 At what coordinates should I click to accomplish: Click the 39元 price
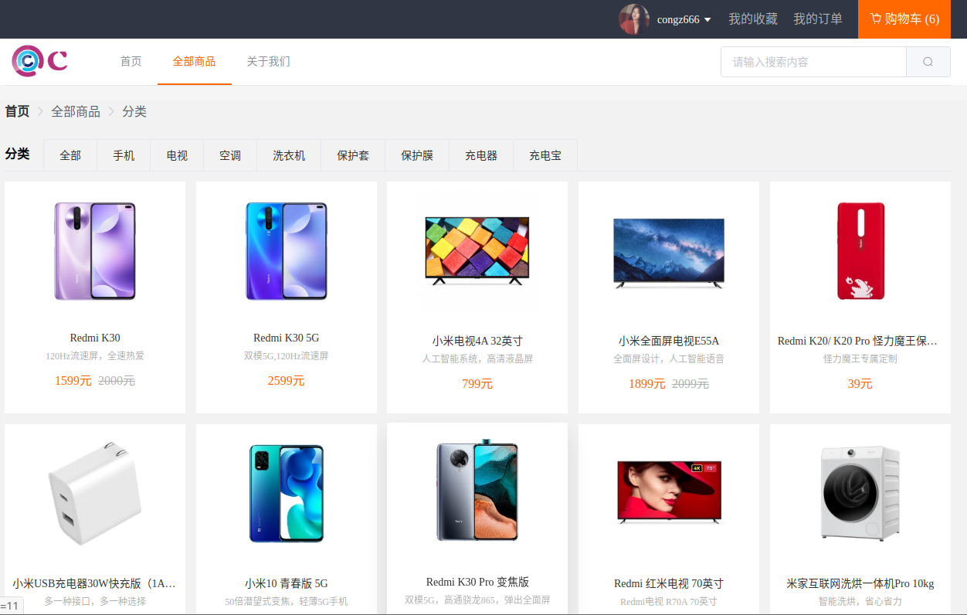pyautogui.click(x=860, y=384)
